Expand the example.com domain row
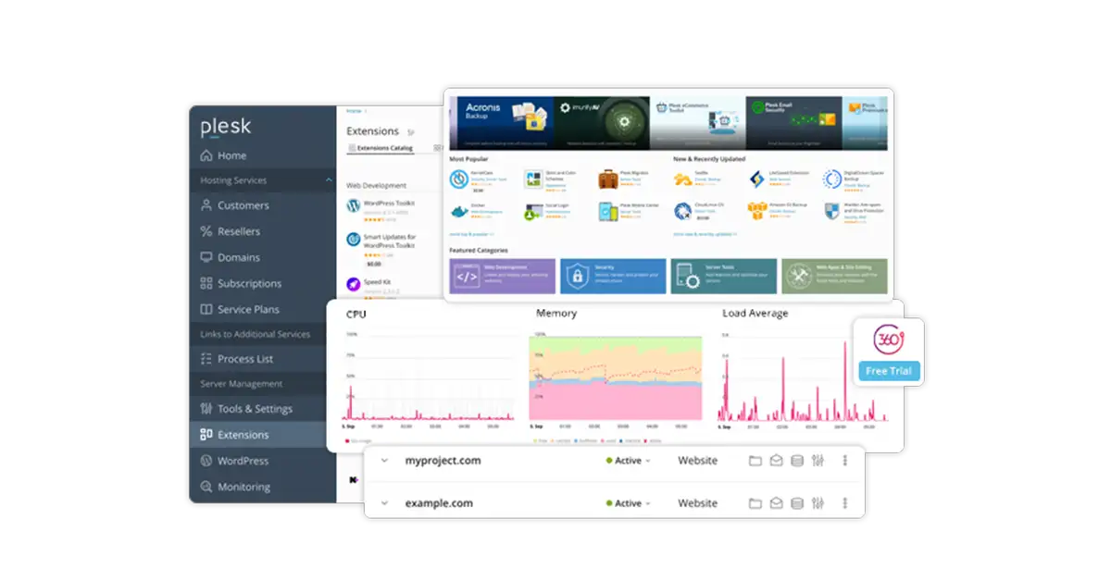This screenshot has width=1111, height=581. pyautogui.click(x=384, y=503)
